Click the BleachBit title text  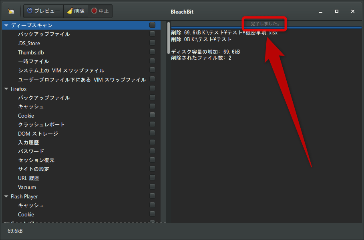[x=182, y=12]
